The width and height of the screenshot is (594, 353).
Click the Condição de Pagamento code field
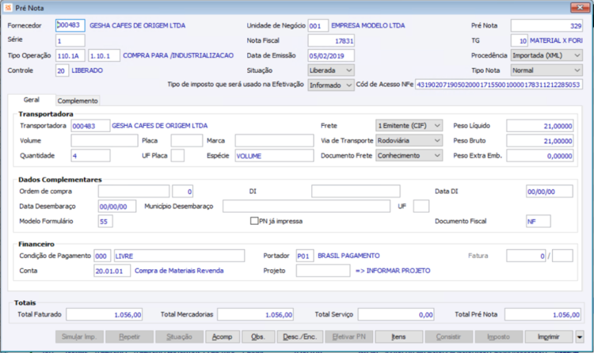(x=102, y=256)
